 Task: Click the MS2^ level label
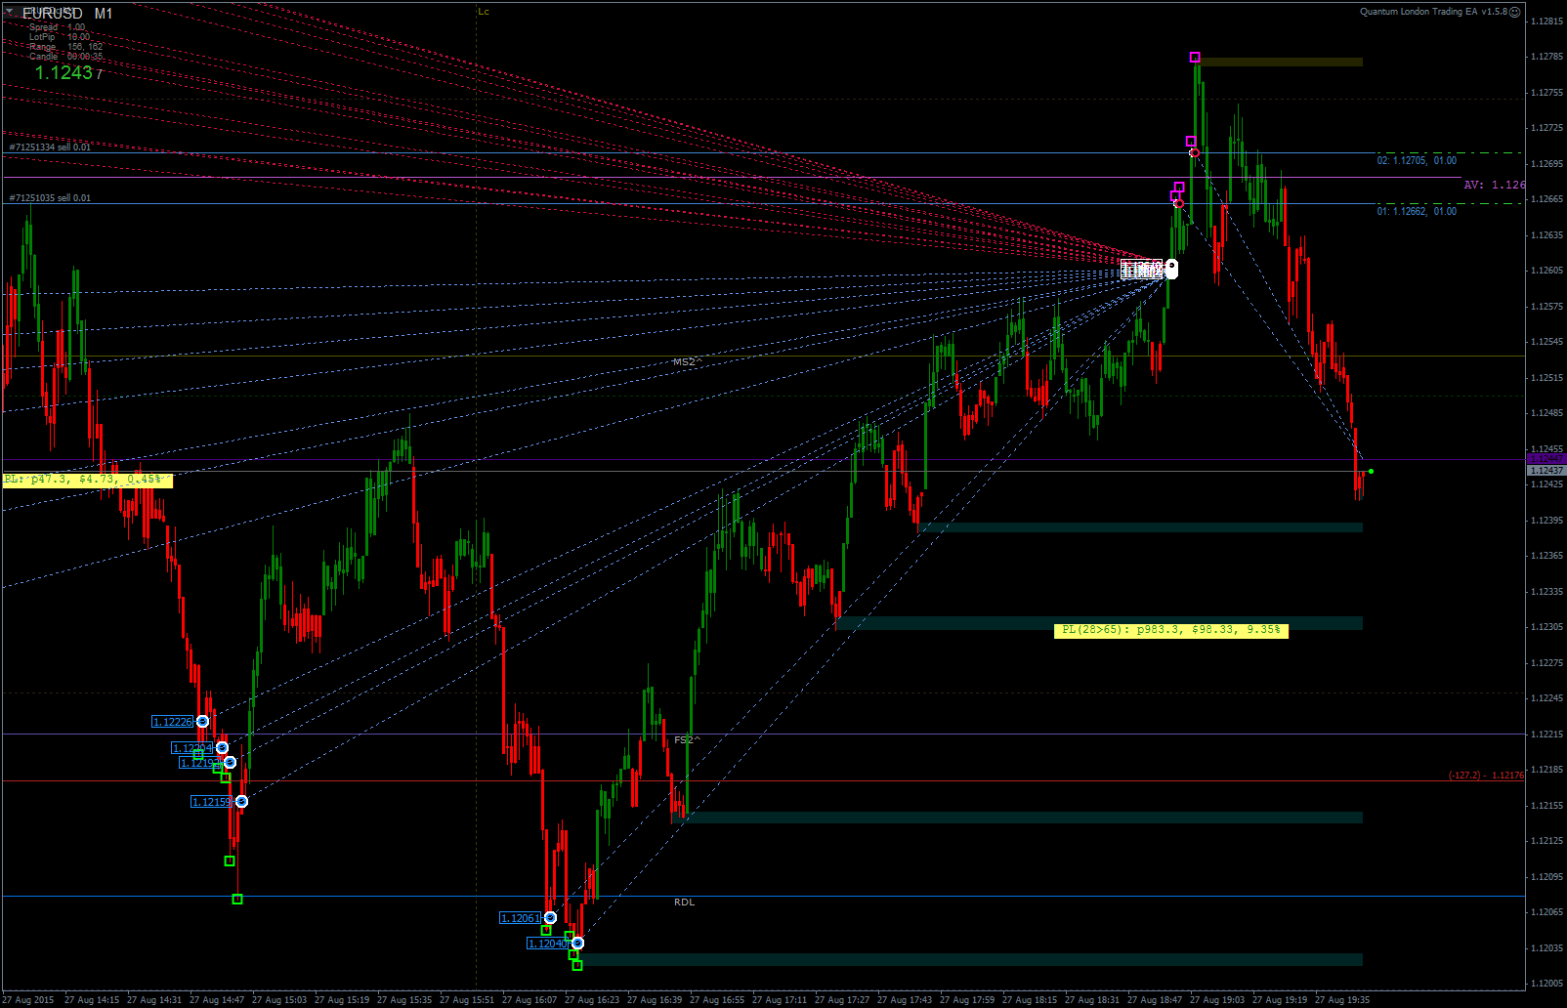[687, 362]
